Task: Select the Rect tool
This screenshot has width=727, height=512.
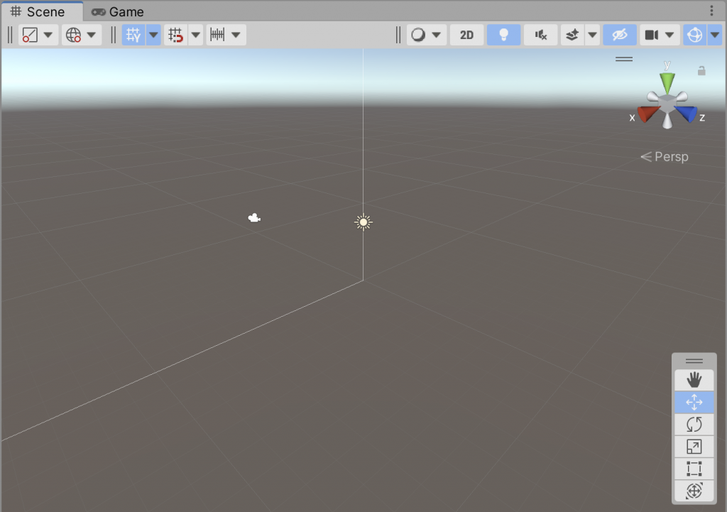Action: click(694, 469)
